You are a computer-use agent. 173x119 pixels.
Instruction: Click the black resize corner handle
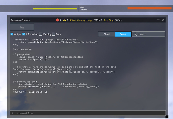[x=167, y=117]
